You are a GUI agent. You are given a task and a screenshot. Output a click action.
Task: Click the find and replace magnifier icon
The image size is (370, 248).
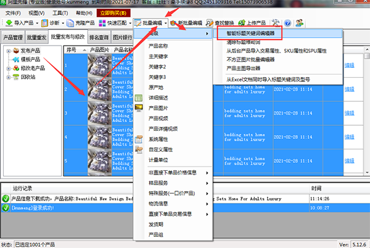(209, 23)
